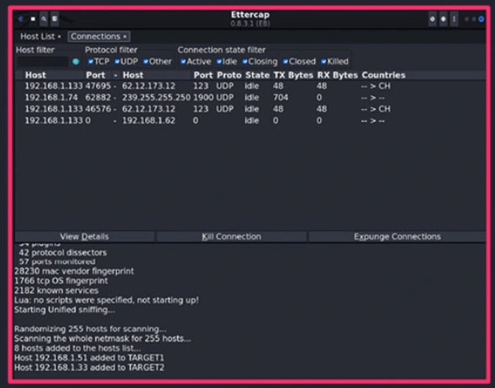Toggle the UDP protocol filter checkbox
495x388 pixels.
(117, 61)
